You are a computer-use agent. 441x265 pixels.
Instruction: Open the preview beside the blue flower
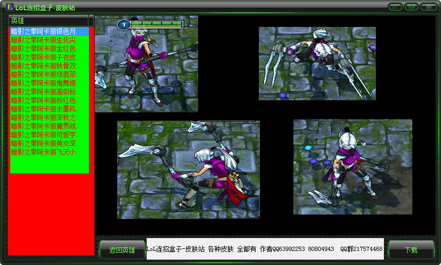[x=353, y=167]
